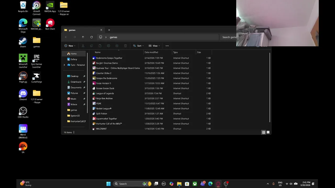This screenshot has width=335, height=188.
Task: Open Gallery in the navigation pane
Action: coord(74,59)
